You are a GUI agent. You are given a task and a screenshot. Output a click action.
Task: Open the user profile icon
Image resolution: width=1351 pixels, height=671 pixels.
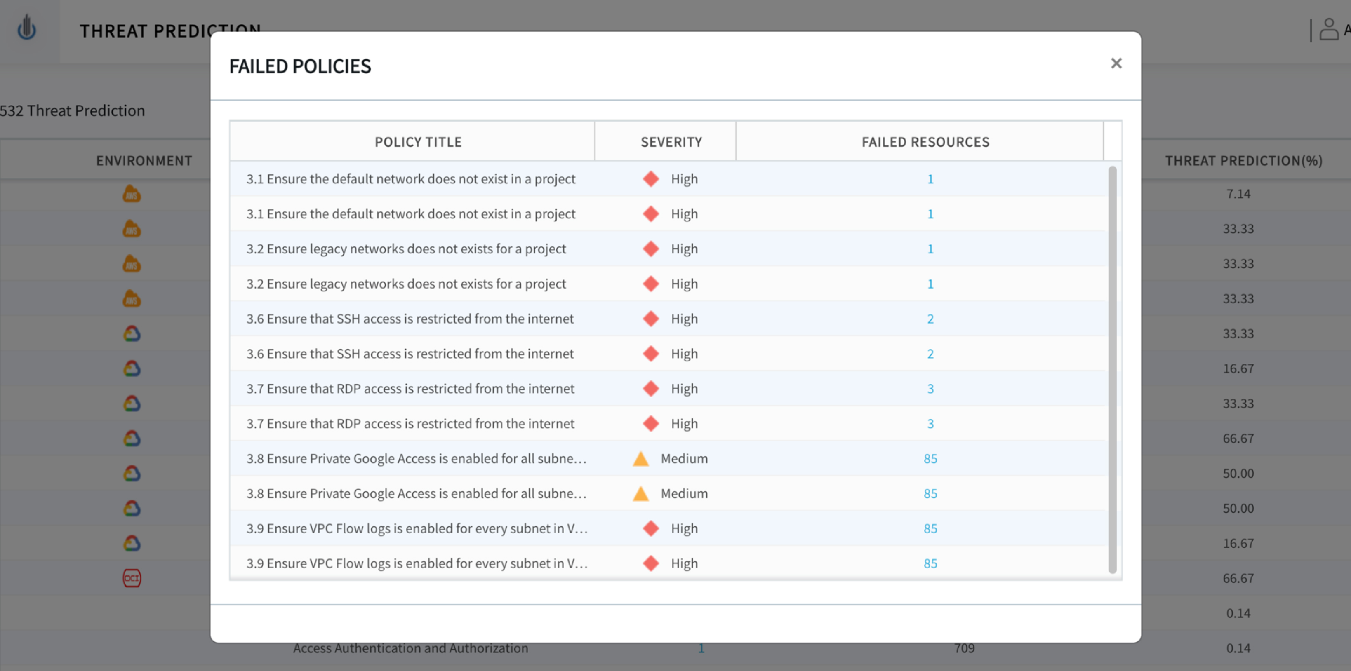(x=1328, y=30)
